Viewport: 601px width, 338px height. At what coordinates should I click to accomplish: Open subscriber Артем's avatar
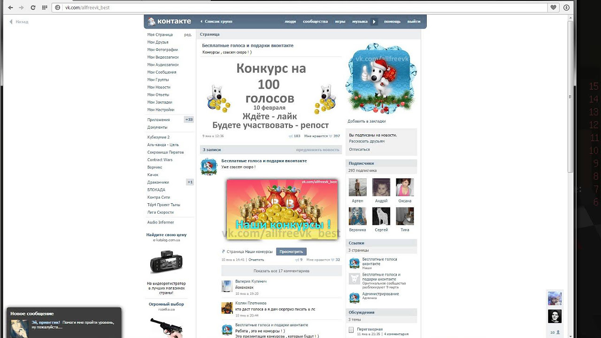pyautogui.click(x=358, y=187)
